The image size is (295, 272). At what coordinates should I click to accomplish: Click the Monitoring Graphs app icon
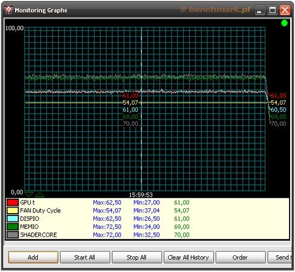pos(8,10)
